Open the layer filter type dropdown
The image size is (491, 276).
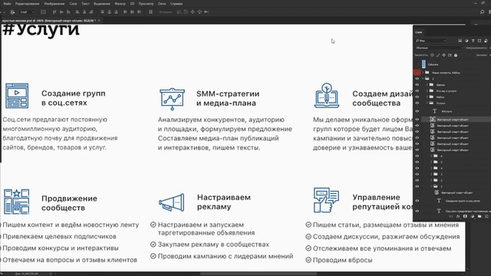[x=431, y=41]
